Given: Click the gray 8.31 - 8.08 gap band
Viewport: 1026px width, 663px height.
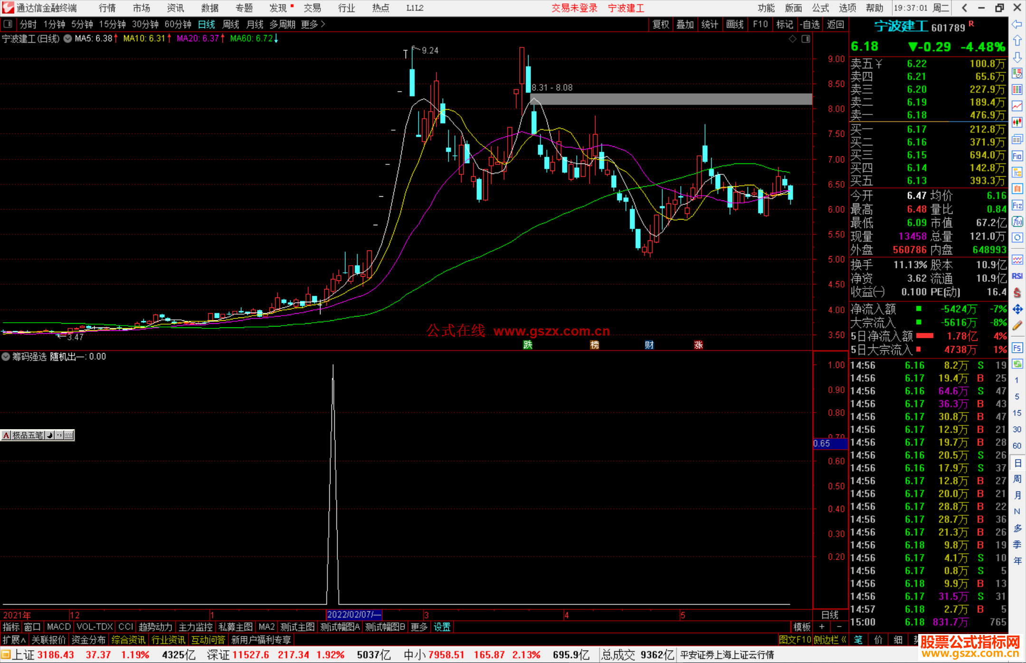Looking at the screenshot, I should click(x=671, y=99).
